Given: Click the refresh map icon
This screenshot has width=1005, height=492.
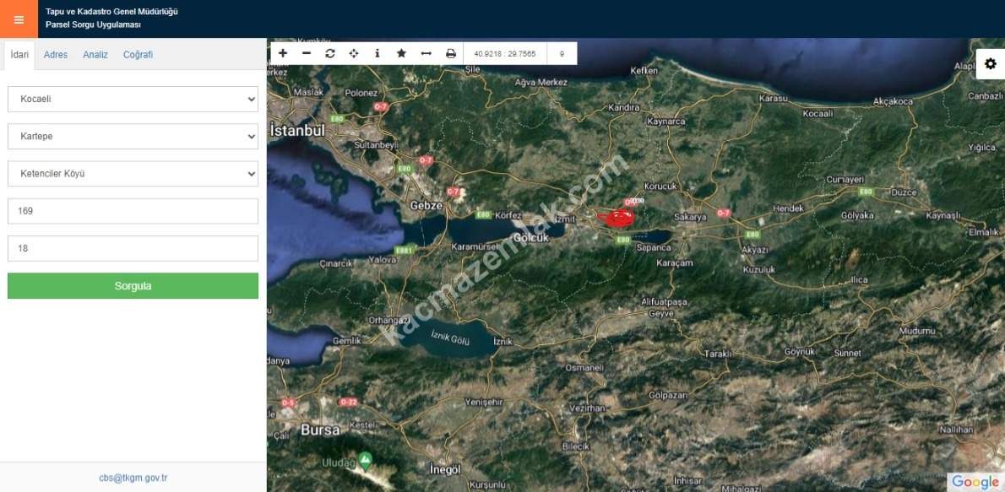Looking at the screenshot, I should [x=330, y=53].
